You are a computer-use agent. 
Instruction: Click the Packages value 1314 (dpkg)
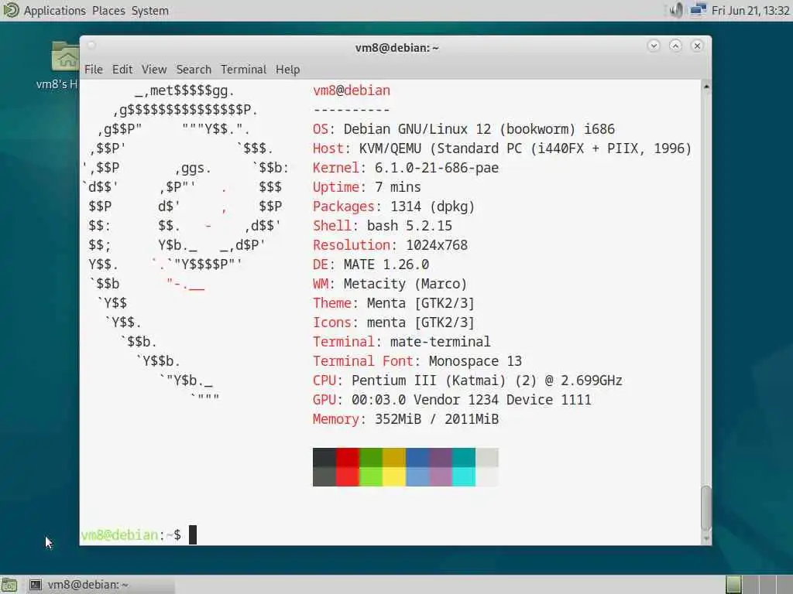[432, 207]
